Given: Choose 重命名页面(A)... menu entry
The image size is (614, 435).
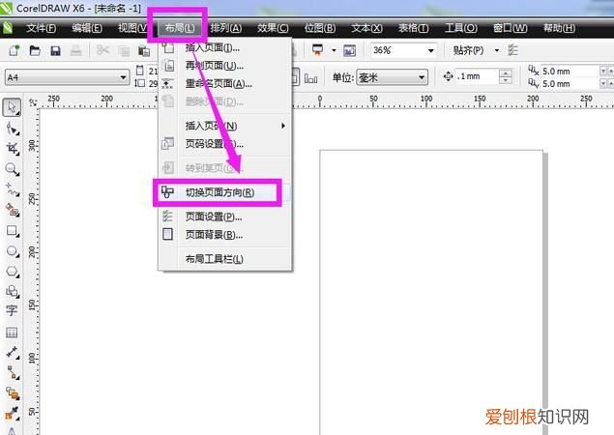Looking at the screenshot, I should pos(224,83).
